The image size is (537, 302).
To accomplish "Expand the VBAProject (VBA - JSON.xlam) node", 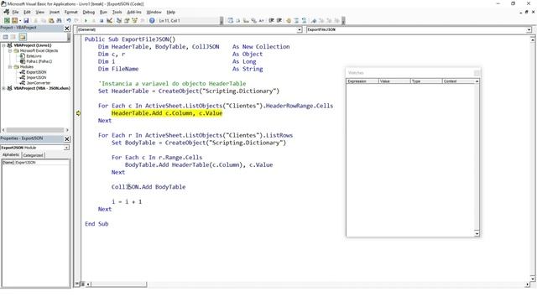I will coord(3,88).
